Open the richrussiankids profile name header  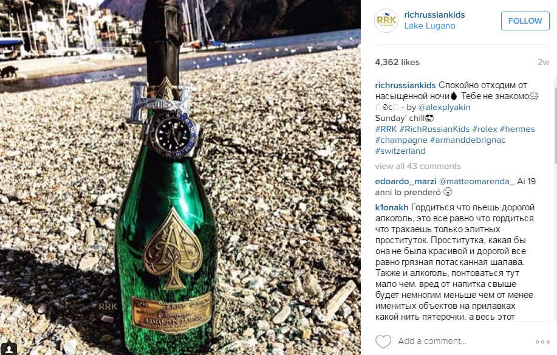click(x=434, y=15)
